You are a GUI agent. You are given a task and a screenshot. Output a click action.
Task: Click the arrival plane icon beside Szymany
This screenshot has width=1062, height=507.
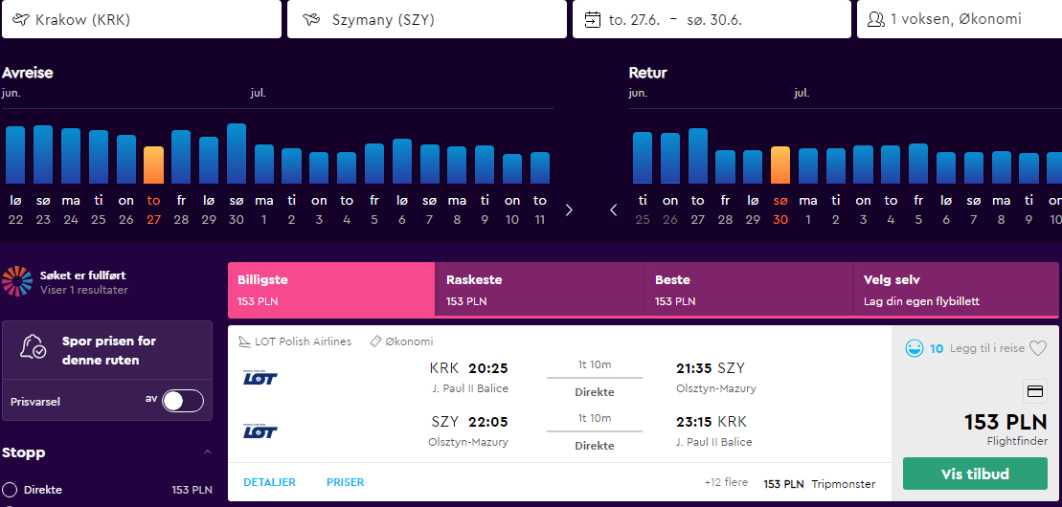311,20
